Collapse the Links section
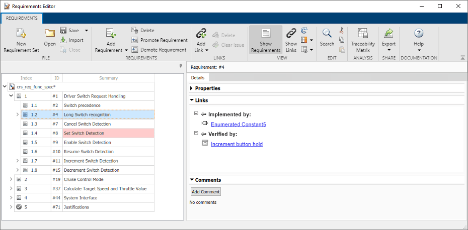468x230 pixels. pyautogui.click(x=192, y=100)
